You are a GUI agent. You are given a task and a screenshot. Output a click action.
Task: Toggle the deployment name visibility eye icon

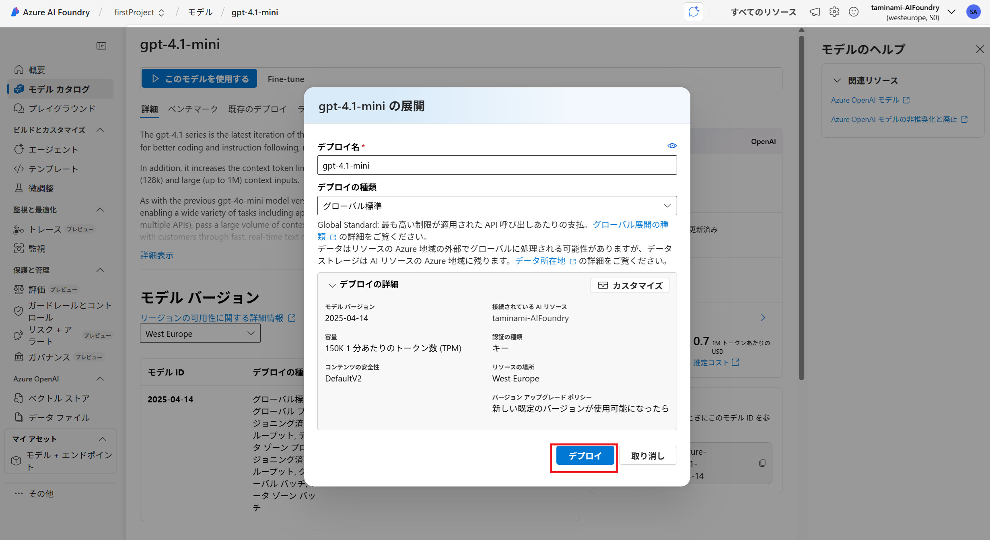click(x=672, y=146)
